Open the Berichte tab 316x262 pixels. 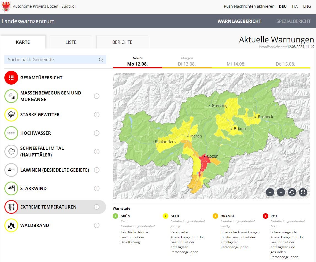[x=122, y=42]
